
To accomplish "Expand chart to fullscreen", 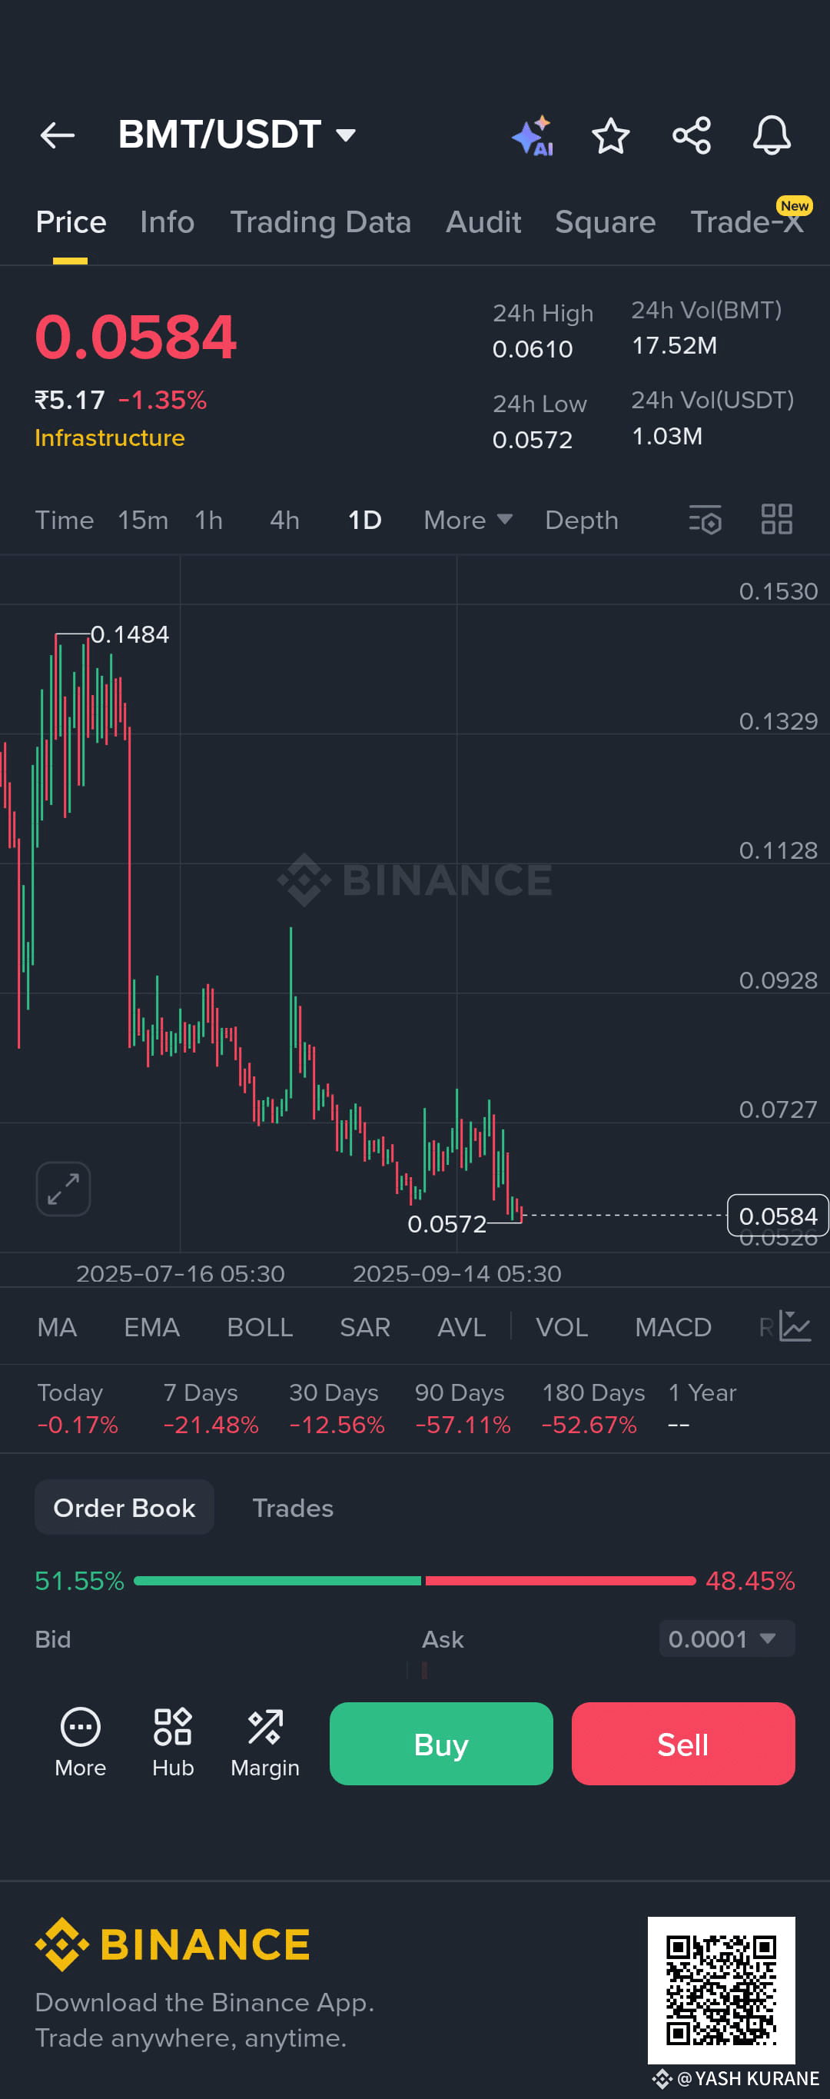I will tap(64, 1188).
